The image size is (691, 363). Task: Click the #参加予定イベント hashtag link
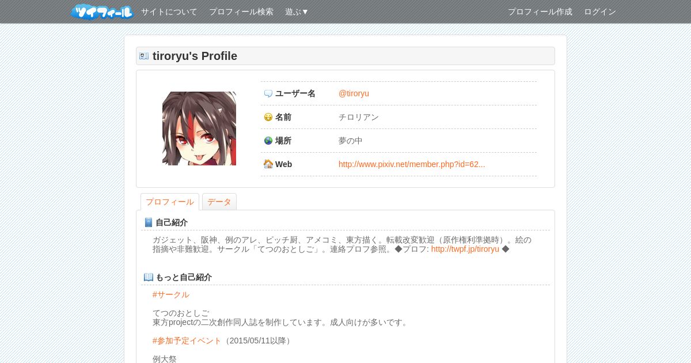point(187,341)
